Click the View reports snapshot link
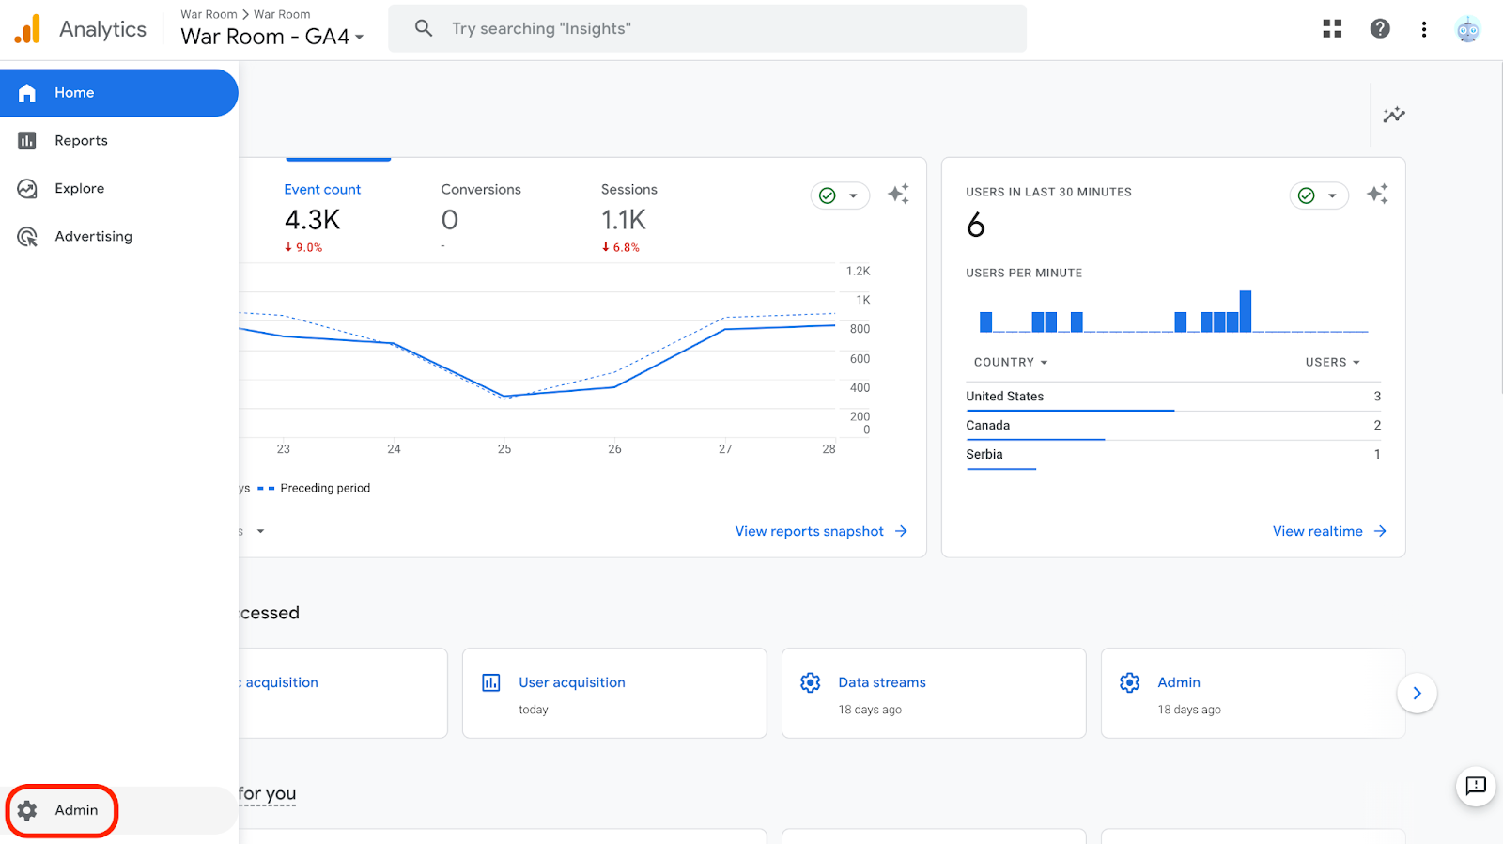Viewport: 1503px width, 844px height. (x=820, y=532)
